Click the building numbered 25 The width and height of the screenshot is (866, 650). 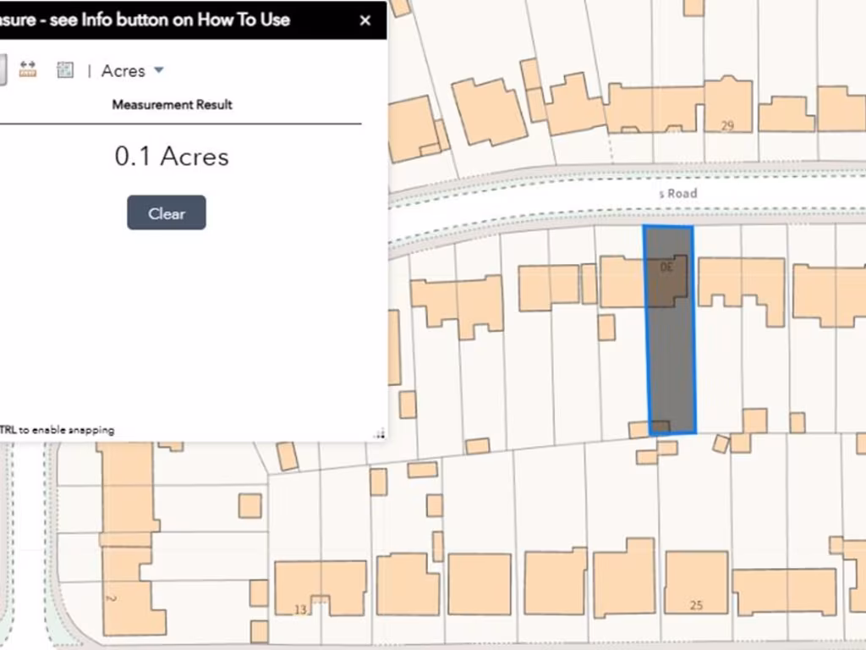tap(696, 584)
